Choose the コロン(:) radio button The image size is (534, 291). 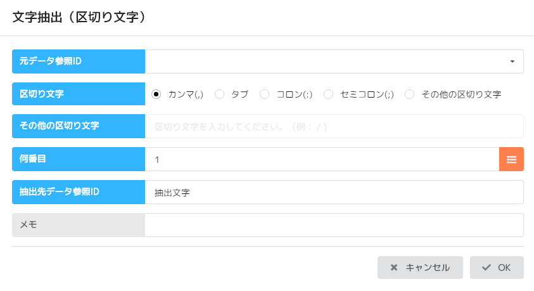tap(265, 94)
